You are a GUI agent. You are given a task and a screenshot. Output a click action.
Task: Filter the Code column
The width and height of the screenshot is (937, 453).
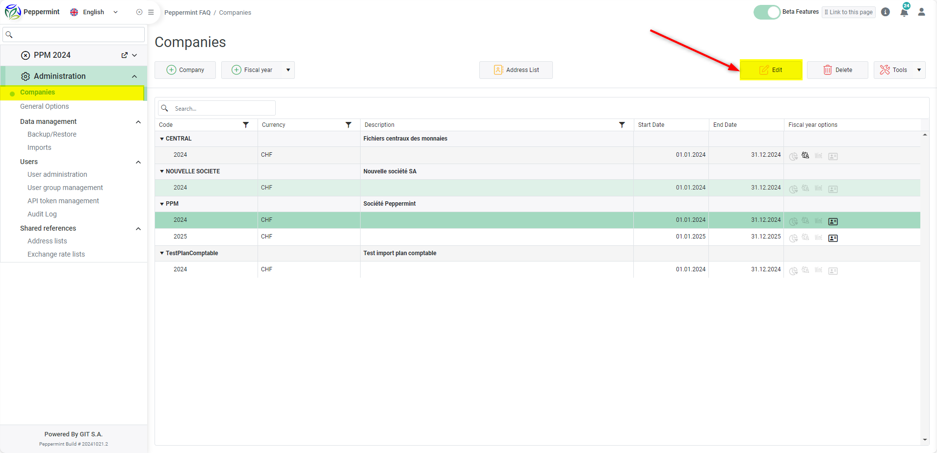point(246,125)
